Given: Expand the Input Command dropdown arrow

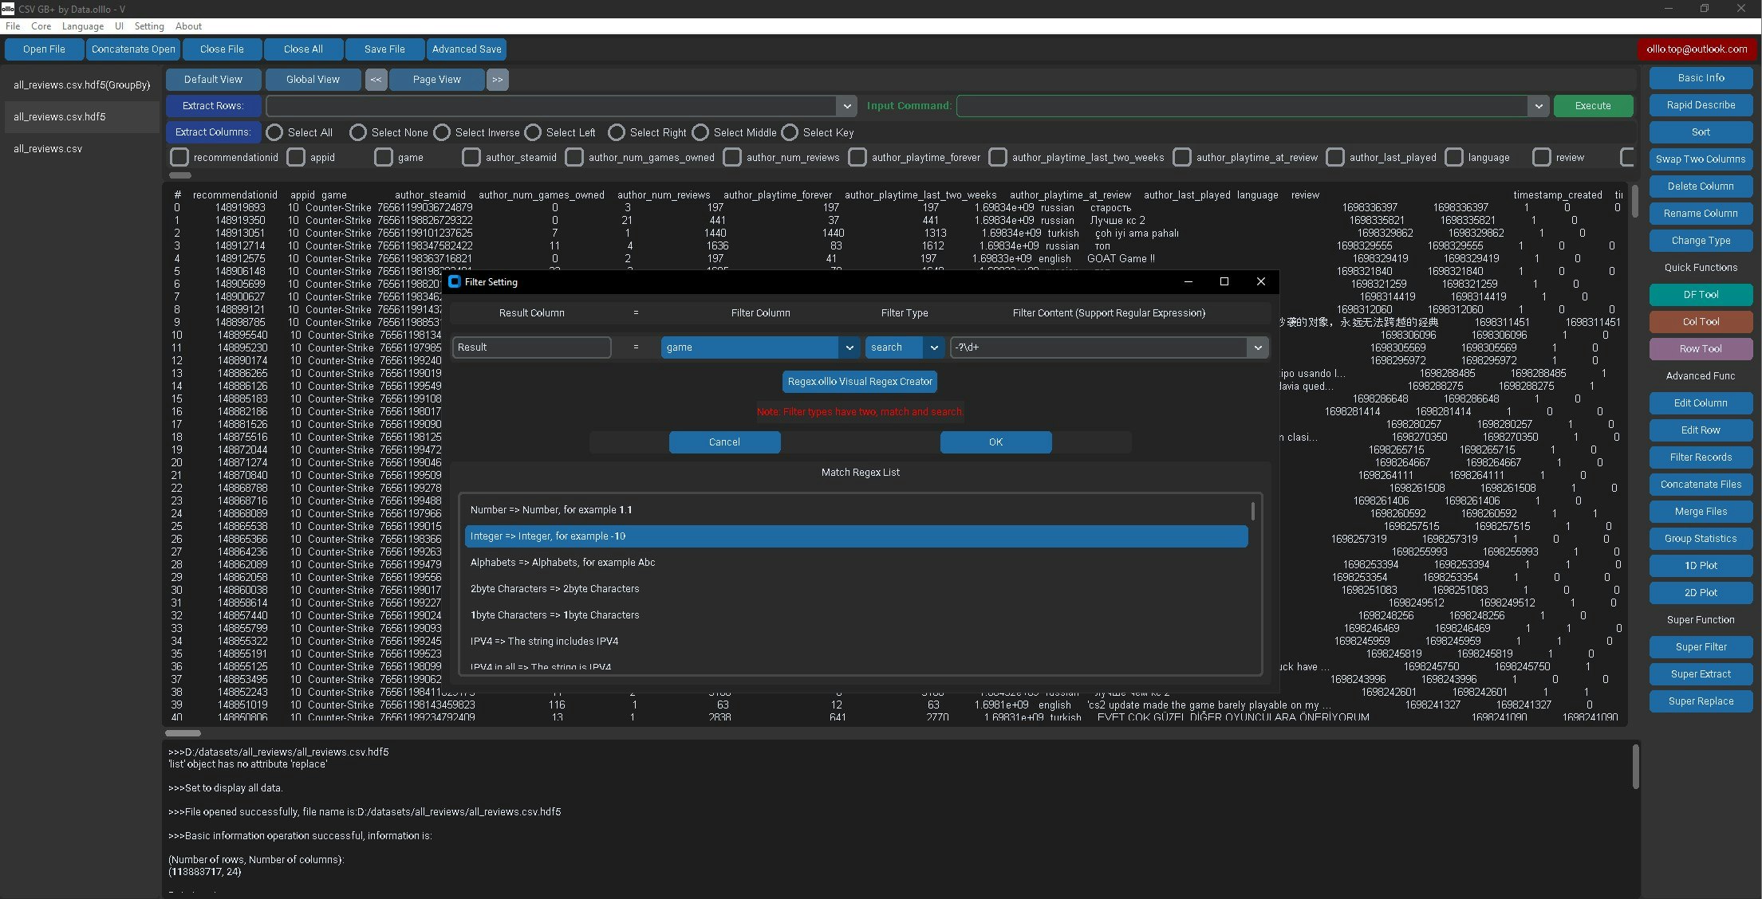Looking at the screenshot, I should 1538,106.
